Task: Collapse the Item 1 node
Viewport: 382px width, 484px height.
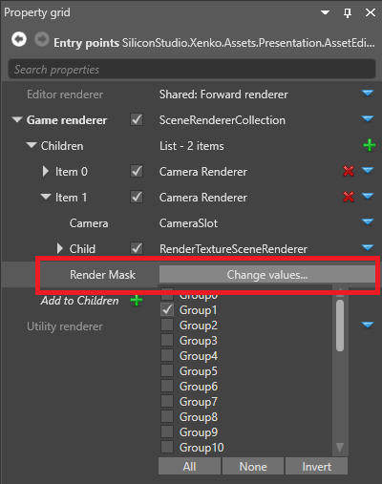Action: (46, 197)
